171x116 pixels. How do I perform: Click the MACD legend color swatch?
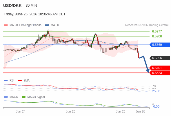[6, 97]
